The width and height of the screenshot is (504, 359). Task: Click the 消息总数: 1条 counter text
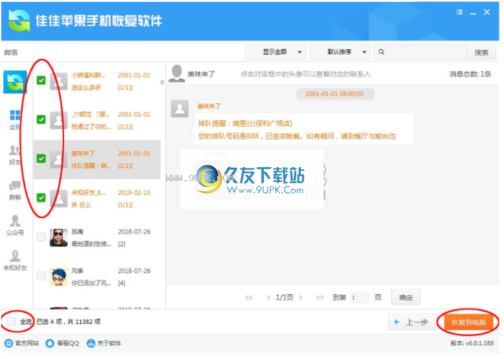[470, 74]
